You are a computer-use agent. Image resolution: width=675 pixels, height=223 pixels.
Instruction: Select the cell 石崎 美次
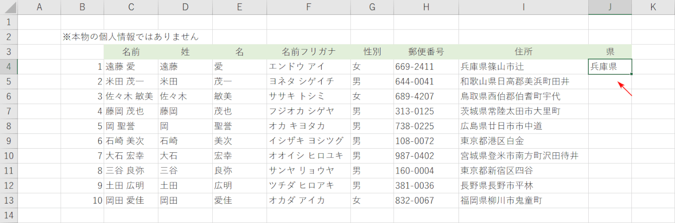point(131,141)
